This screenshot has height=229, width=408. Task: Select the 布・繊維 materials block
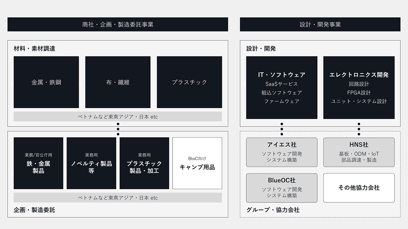[x=118, y=82]
